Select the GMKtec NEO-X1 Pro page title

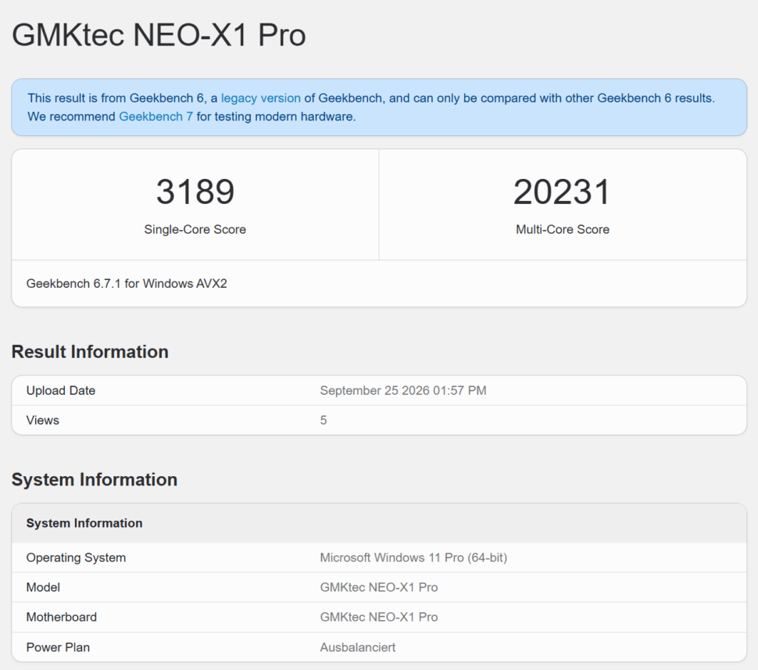click(x=159, y=35)
